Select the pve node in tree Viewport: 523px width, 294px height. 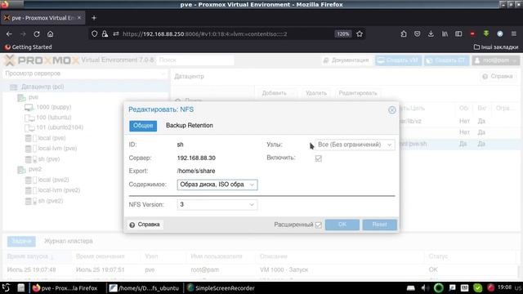click(33, 97)
